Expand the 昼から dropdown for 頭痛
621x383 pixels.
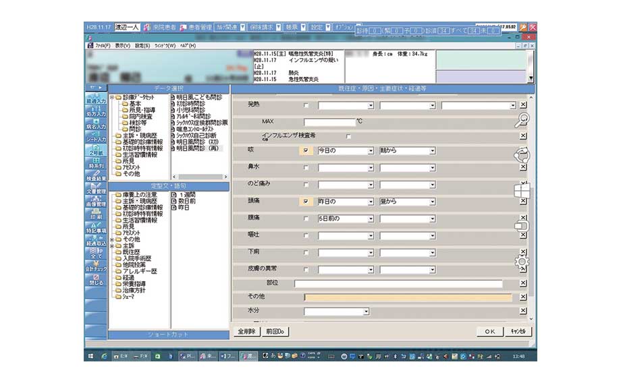point(432,202)
